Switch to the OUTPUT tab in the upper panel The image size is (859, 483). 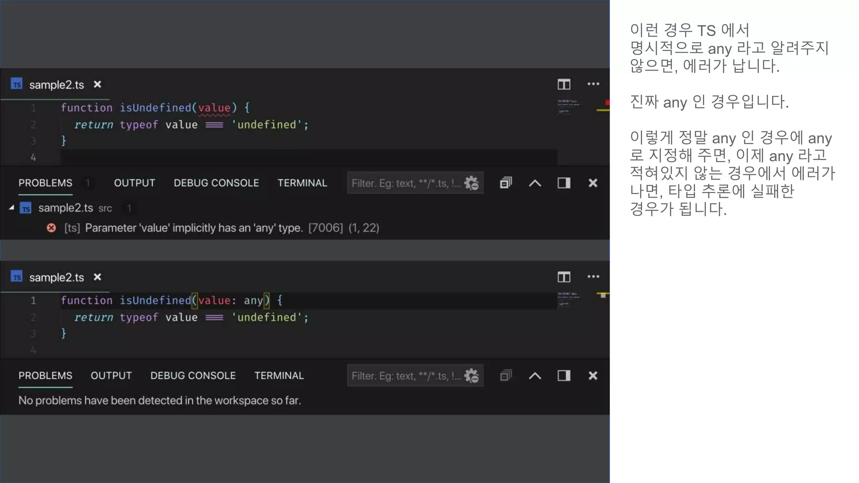click(134, 183)
